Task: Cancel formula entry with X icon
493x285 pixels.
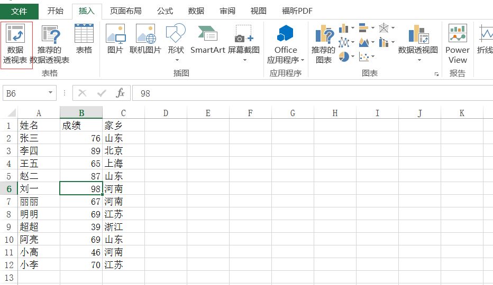Action: (x=83, y=93)
